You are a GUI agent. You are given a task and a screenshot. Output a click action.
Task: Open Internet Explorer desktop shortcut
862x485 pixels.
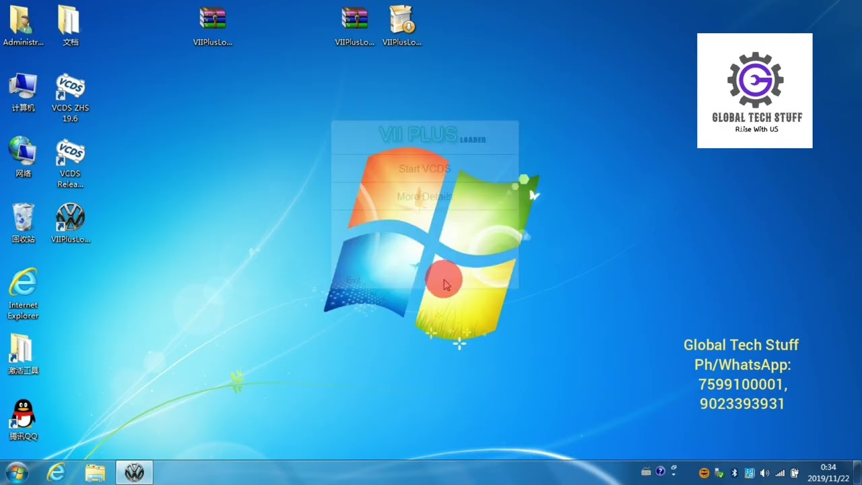tap(23, 294)
